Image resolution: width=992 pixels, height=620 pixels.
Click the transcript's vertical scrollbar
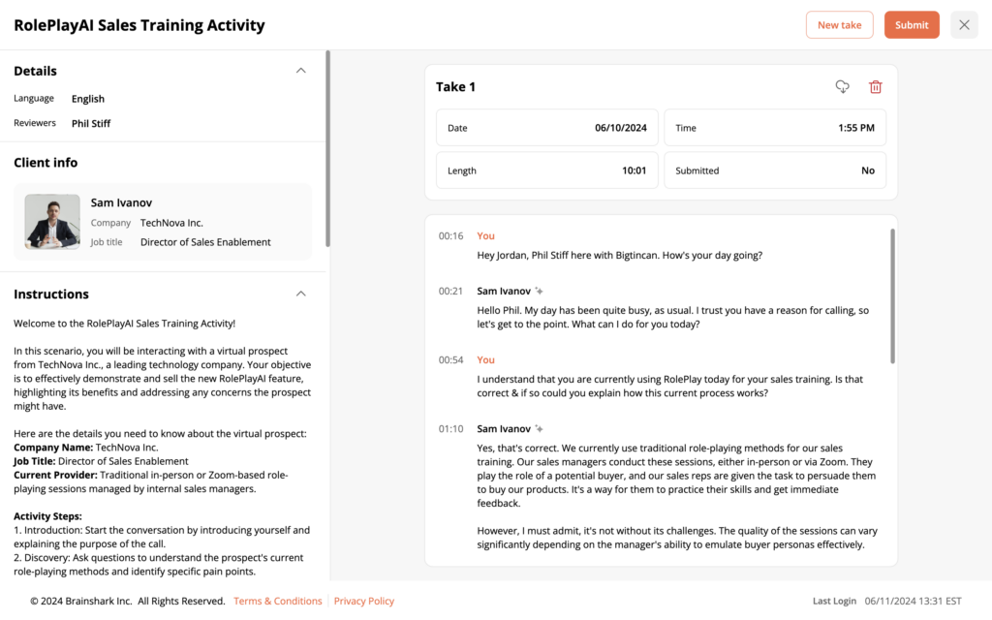click(x=892, y=296)
